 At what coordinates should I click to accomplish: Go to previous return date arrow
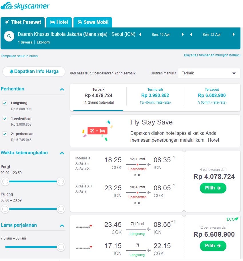coord(191,35)
